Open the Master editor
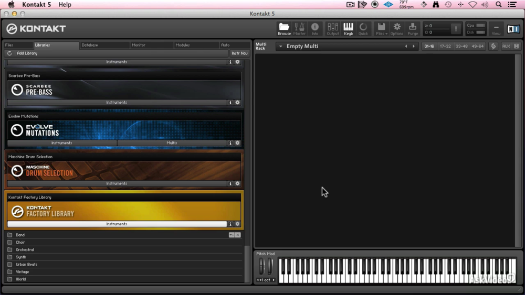 (299, 29)
